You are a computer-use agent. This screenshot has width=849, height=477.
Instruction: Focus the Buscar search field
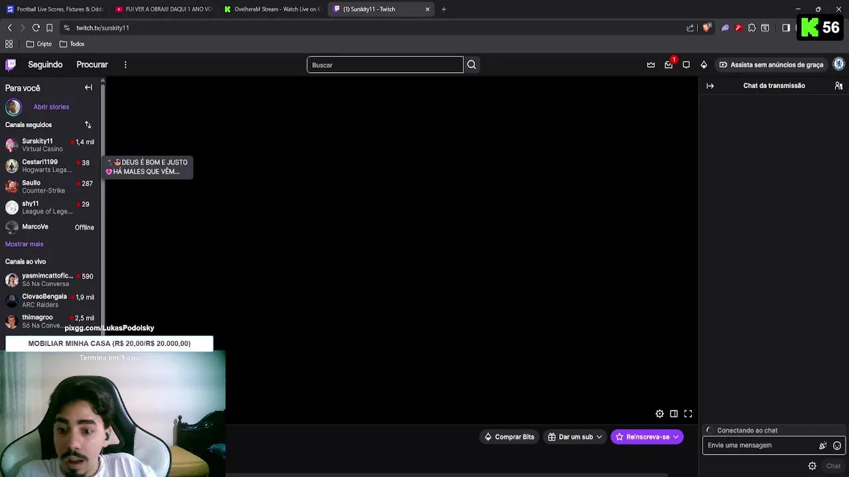(385, 64)
